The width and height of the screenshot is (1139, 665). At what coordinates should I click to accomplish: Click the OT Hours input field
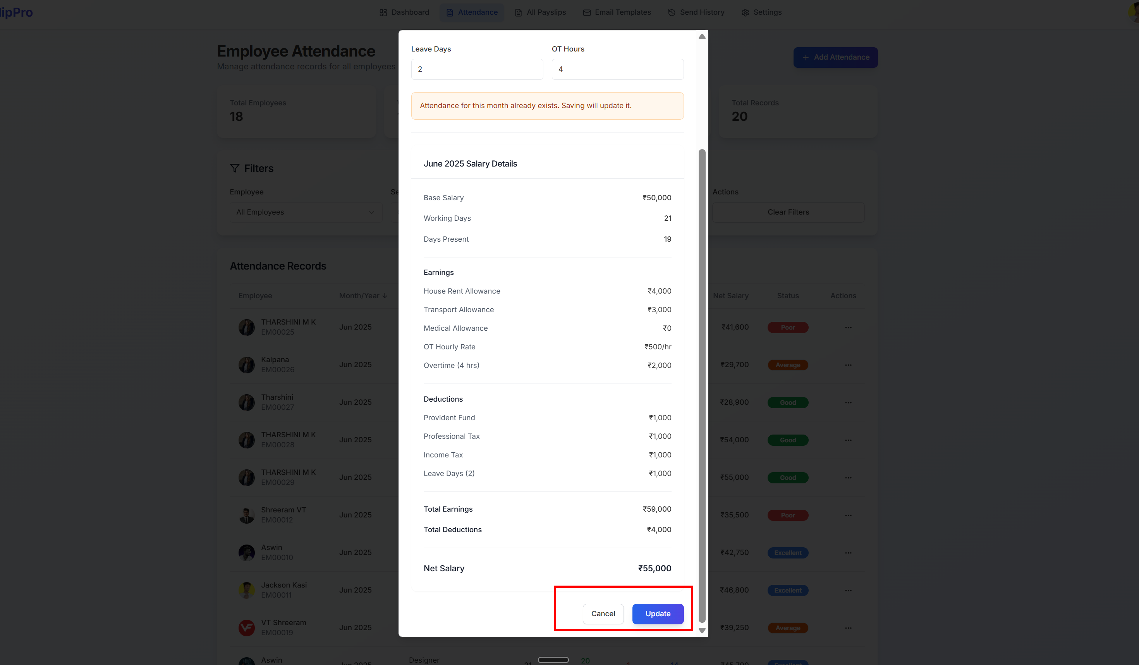(x=617, y=69)
